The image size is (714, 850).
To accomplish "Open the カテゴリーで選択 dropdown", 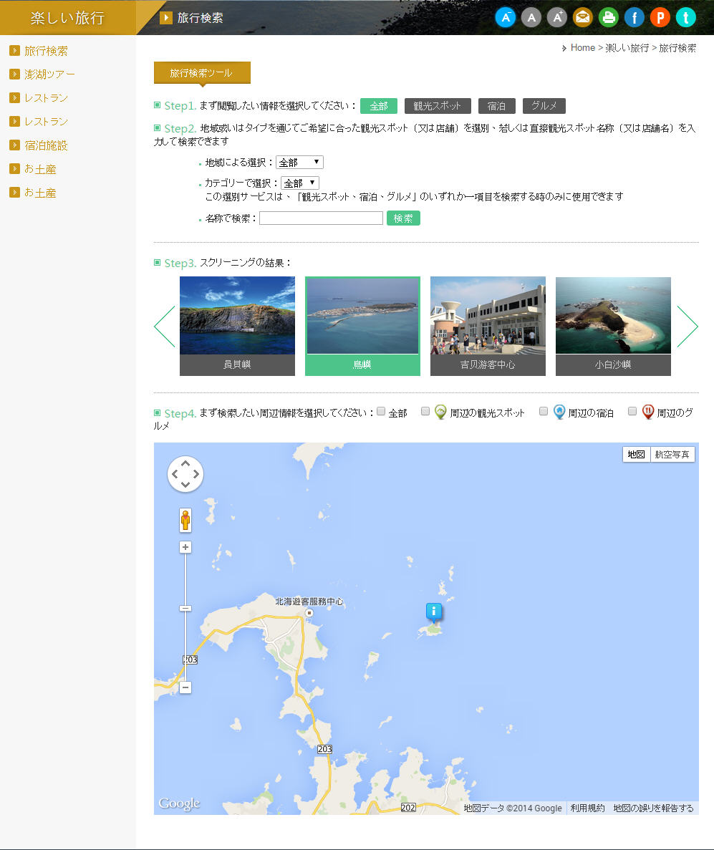I will pyautogui.click(x=300, y=183).
